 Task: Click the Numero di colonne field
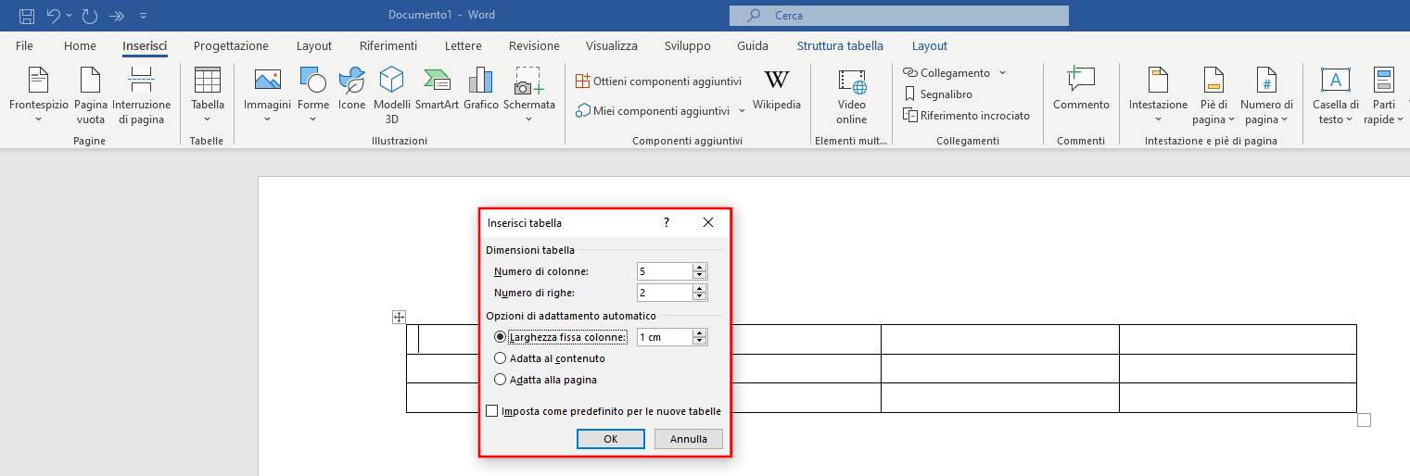point(665,271)
